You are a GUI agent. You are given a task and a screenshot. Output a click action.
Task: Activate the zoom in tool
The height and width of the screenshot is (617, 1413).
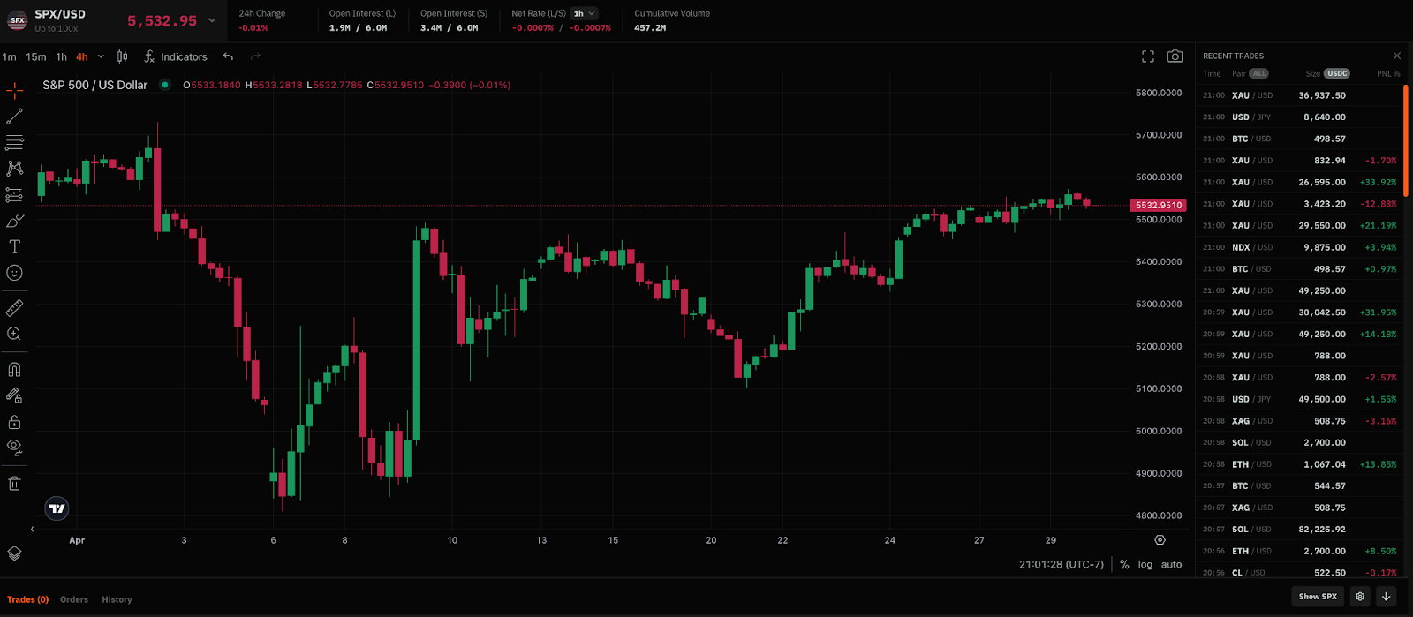15,334
